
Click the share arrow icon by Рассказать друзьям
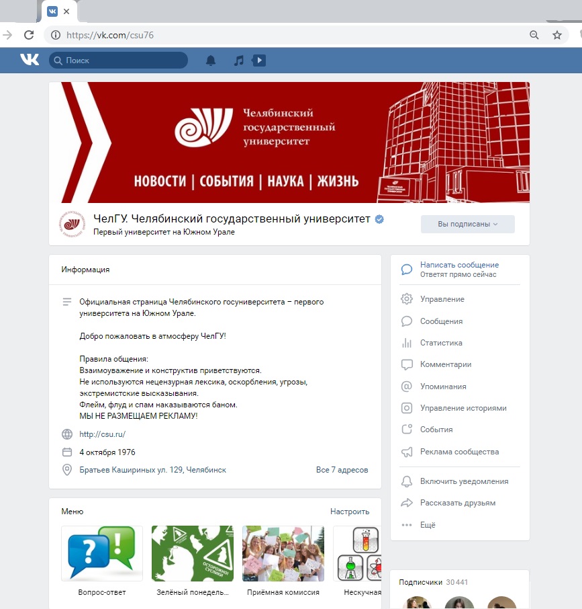[406, 503]
